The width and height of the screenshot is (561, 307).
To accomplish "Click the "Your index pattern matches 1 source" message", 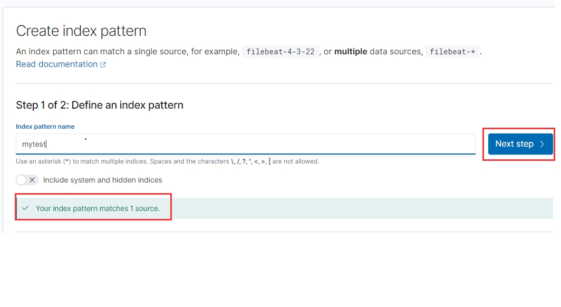I will (98, 208).
